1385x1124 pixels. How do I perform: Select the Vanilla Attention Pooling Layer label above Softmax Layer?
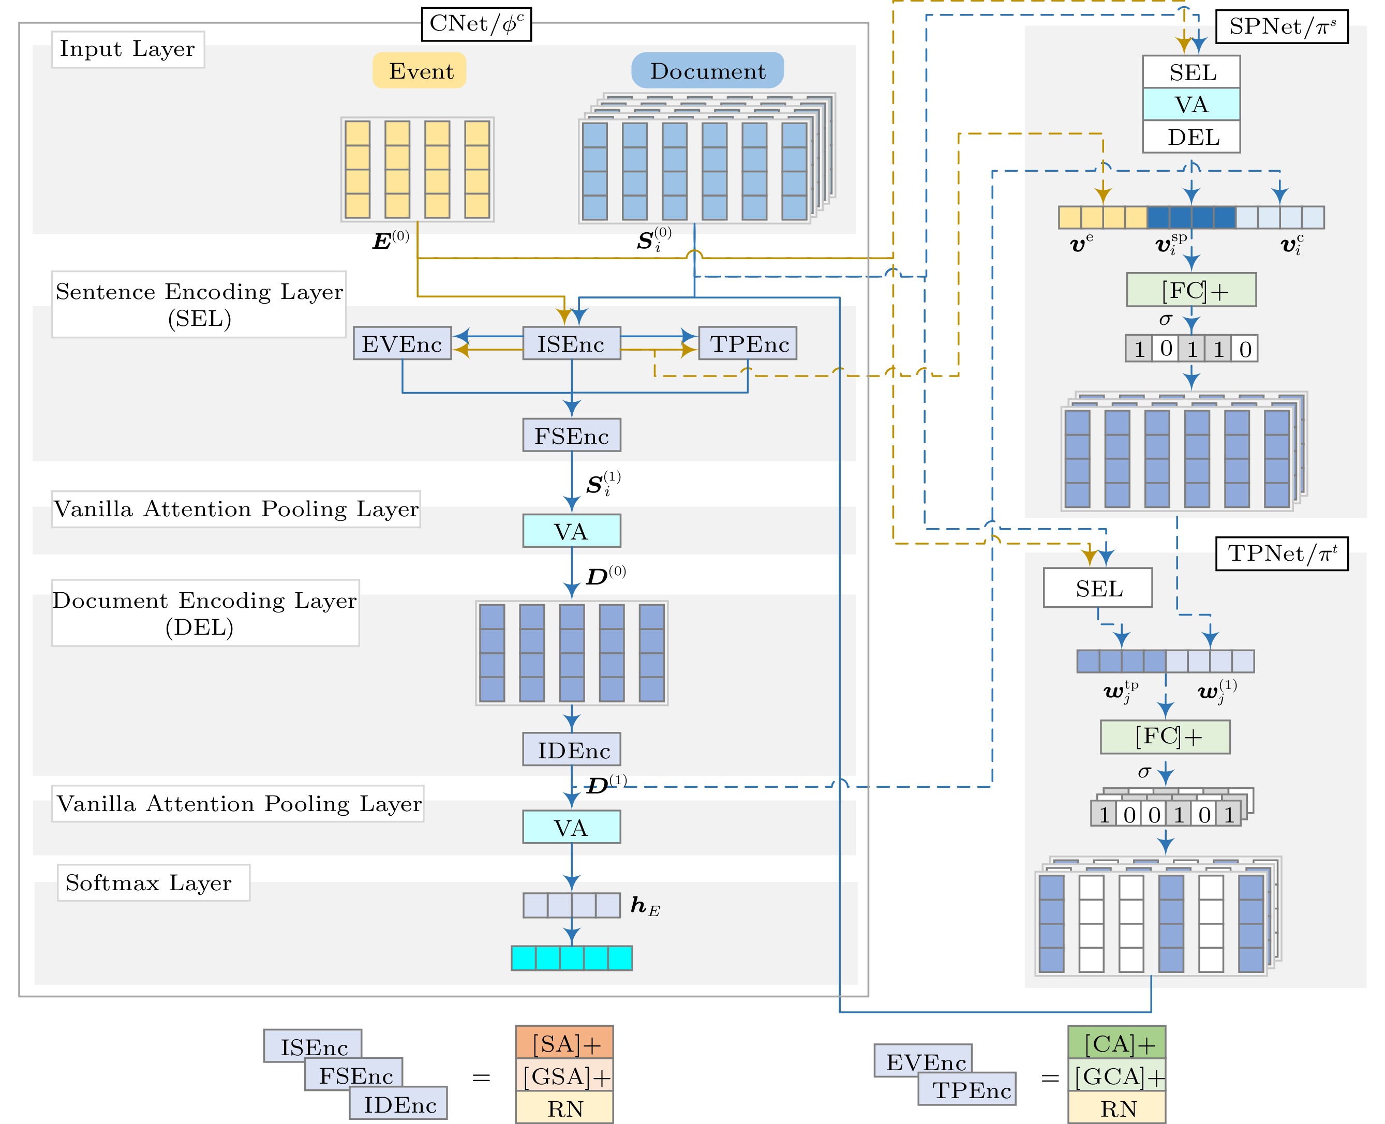237,803
